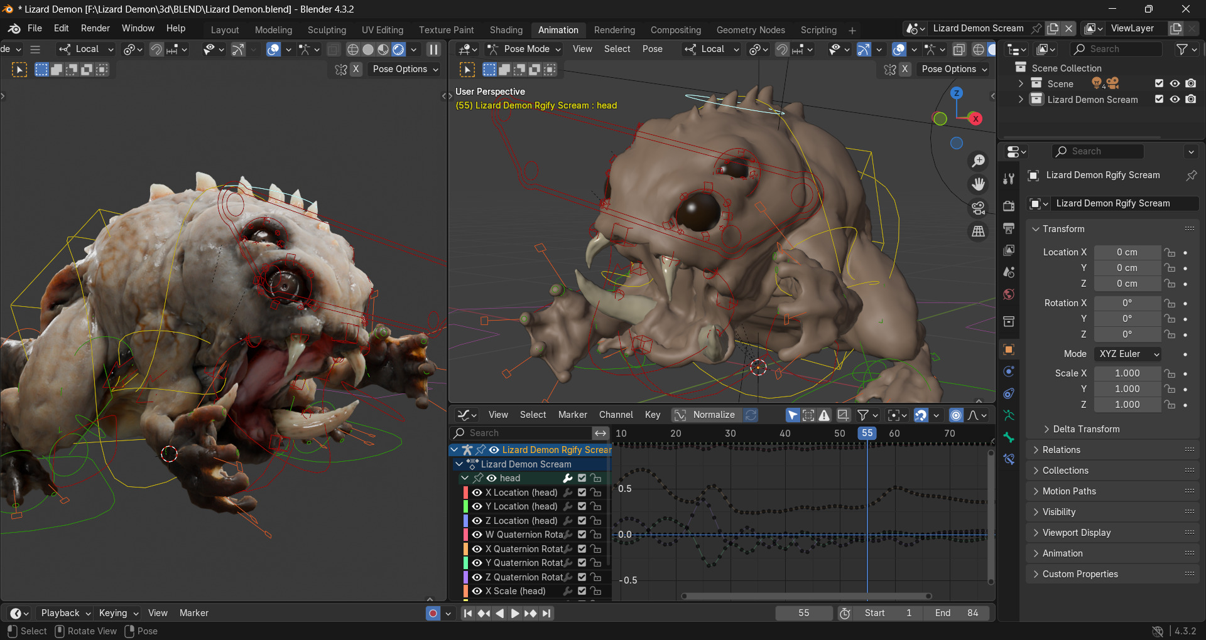Click the End frame field
Screen dimensions: 1206x640
tap(957, 613)
